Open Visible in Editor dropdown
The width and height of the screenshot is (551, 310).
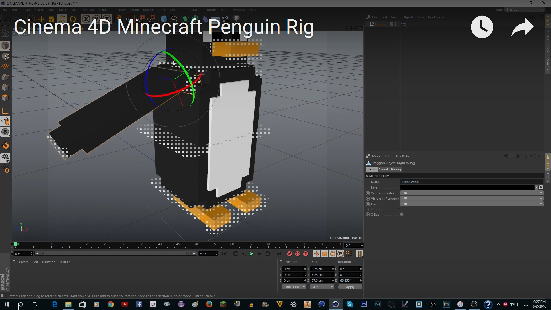[472, 193]
